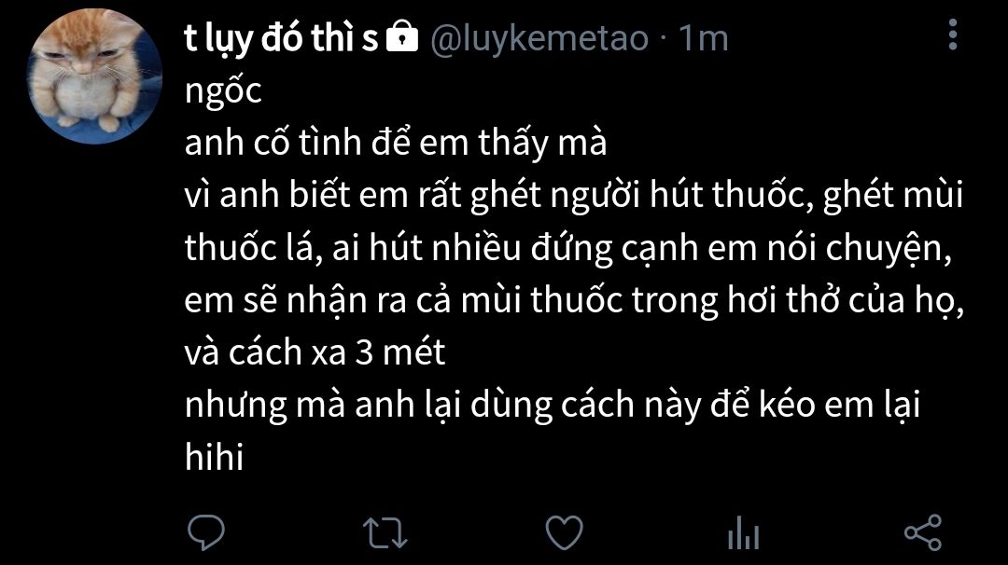Like the tweet with the heart icon
1008x565 pixels.
click(564, 532)
